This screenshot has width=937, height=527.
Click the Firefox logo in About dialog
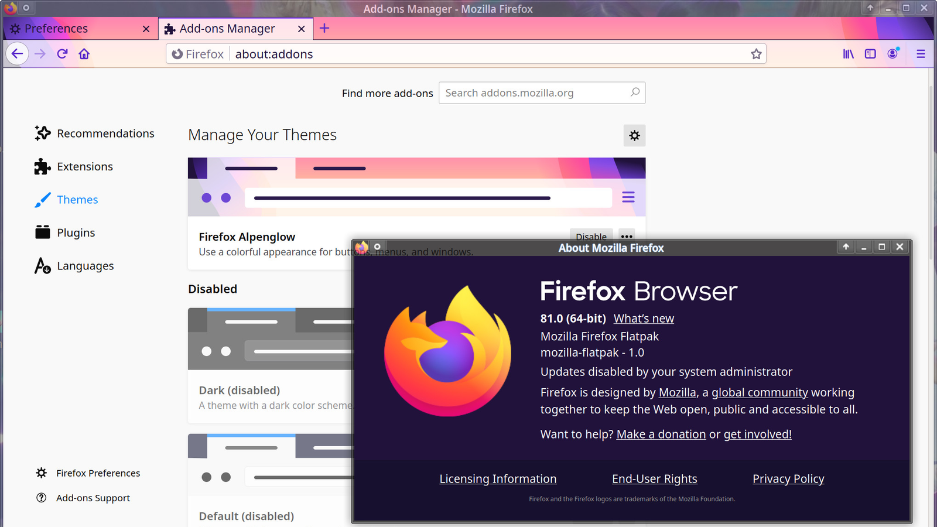click(x=447, y=351)
